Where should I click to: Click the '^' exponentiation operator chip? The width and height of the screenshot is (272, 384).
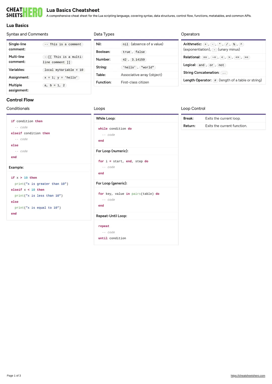pyautogui.click(x=241, y=44)
